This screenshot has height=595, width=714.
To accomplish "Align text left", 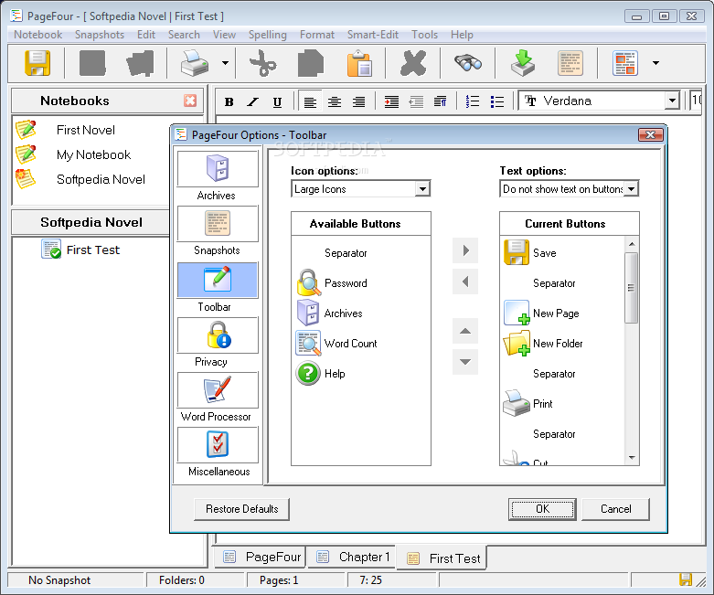I will tap(310, 101).
